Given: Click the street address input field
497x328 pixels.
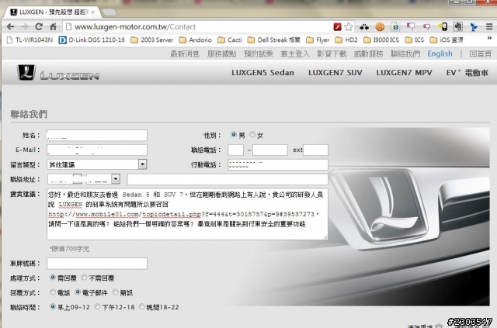Looking at the screenshot, I should click(x=228, y=179).
